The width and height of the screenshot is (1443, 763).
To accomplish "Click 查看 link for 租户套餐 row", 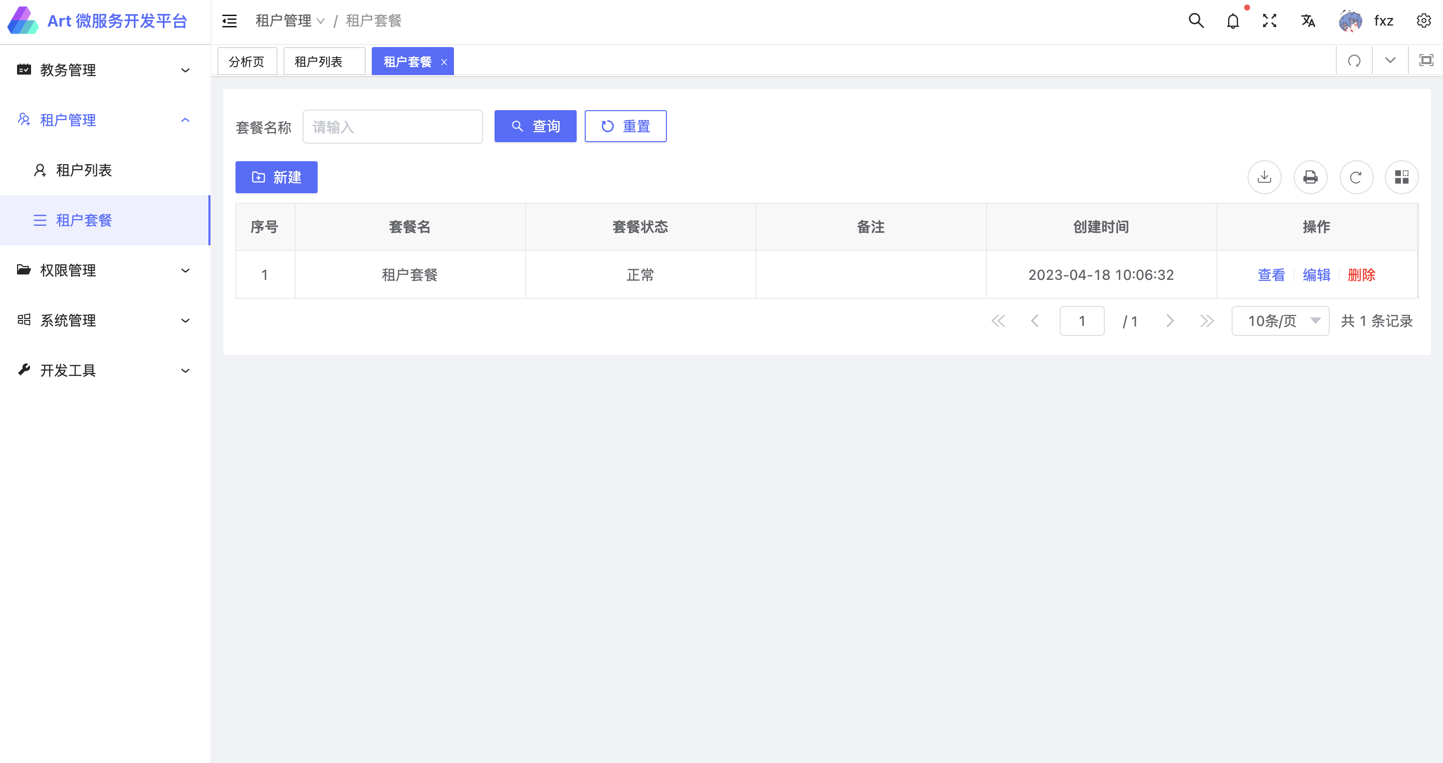I will pos(1271,275).
